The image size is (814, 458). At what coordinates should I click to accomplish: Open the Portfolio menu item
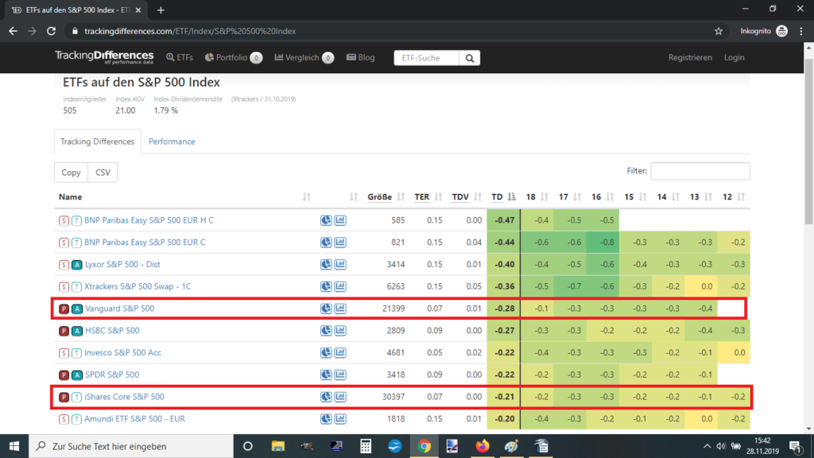(x=233, y=57)
